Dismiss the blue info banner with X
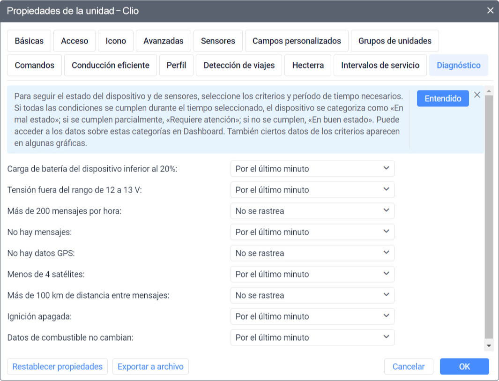The width and height of the screenshot is (499, 381). coord(477,95)
